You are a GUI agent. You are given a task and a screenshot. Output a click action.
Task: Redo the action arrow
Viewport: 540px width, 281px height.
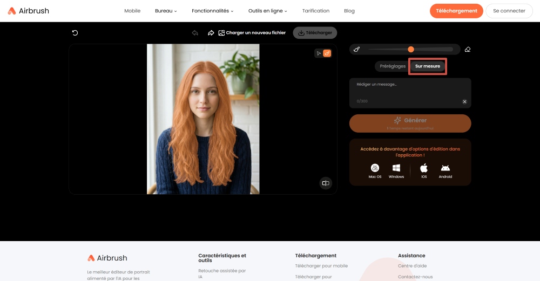[x=211, y=33]
